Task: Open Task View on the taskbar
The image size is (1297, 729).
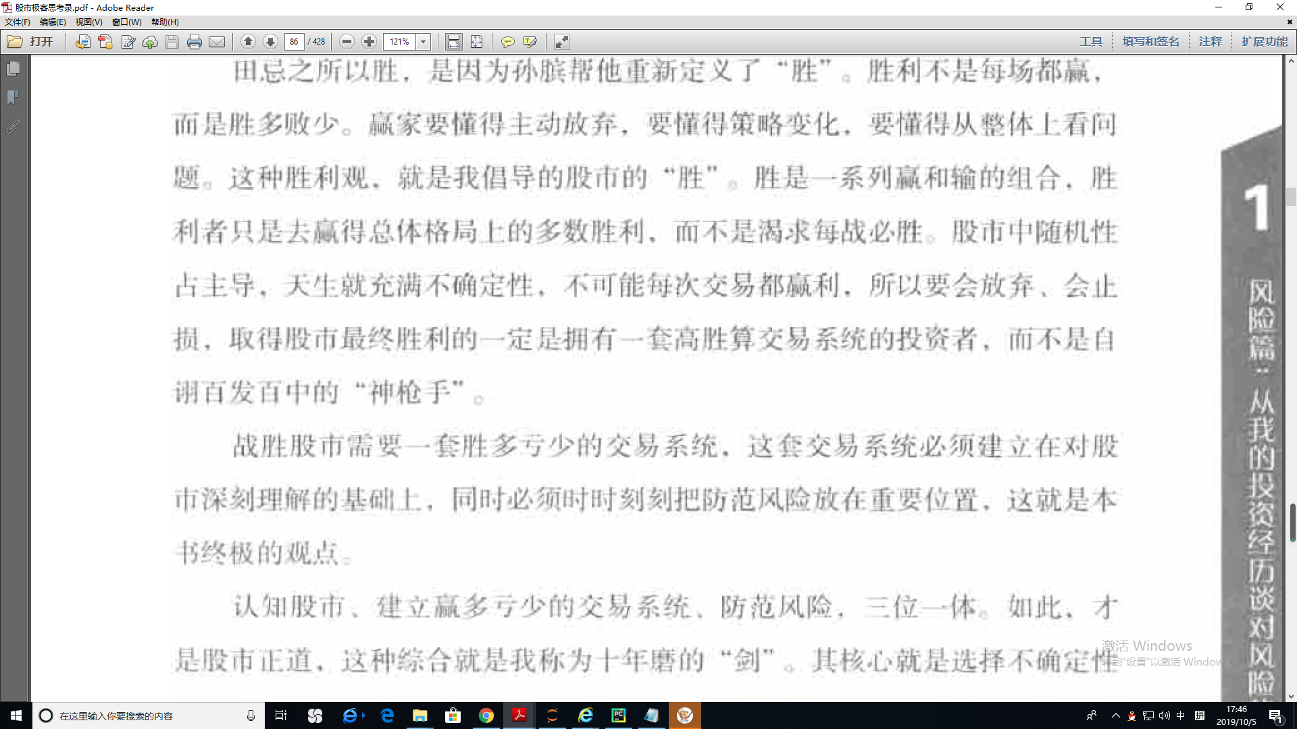Action: point(281,715)
